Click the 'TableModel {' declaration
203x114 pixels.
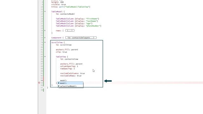pos(58,12)
